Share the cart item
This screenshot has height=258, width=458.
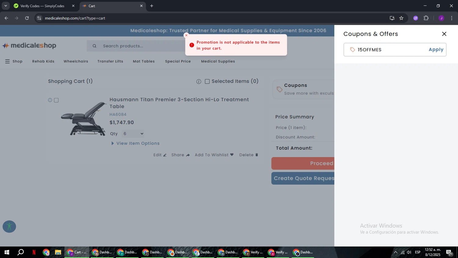click(180, 155)
